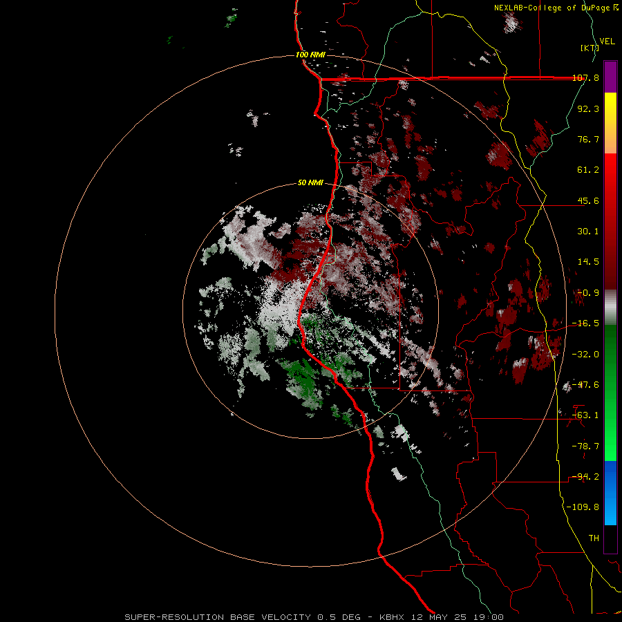
Task: Click the 107.8 velocity scale value
Action: 585,77
